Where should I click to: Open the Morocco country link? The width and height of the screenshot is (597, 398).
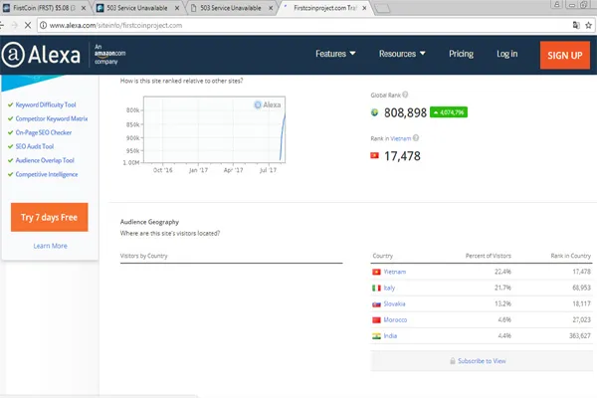click(395, 320)
